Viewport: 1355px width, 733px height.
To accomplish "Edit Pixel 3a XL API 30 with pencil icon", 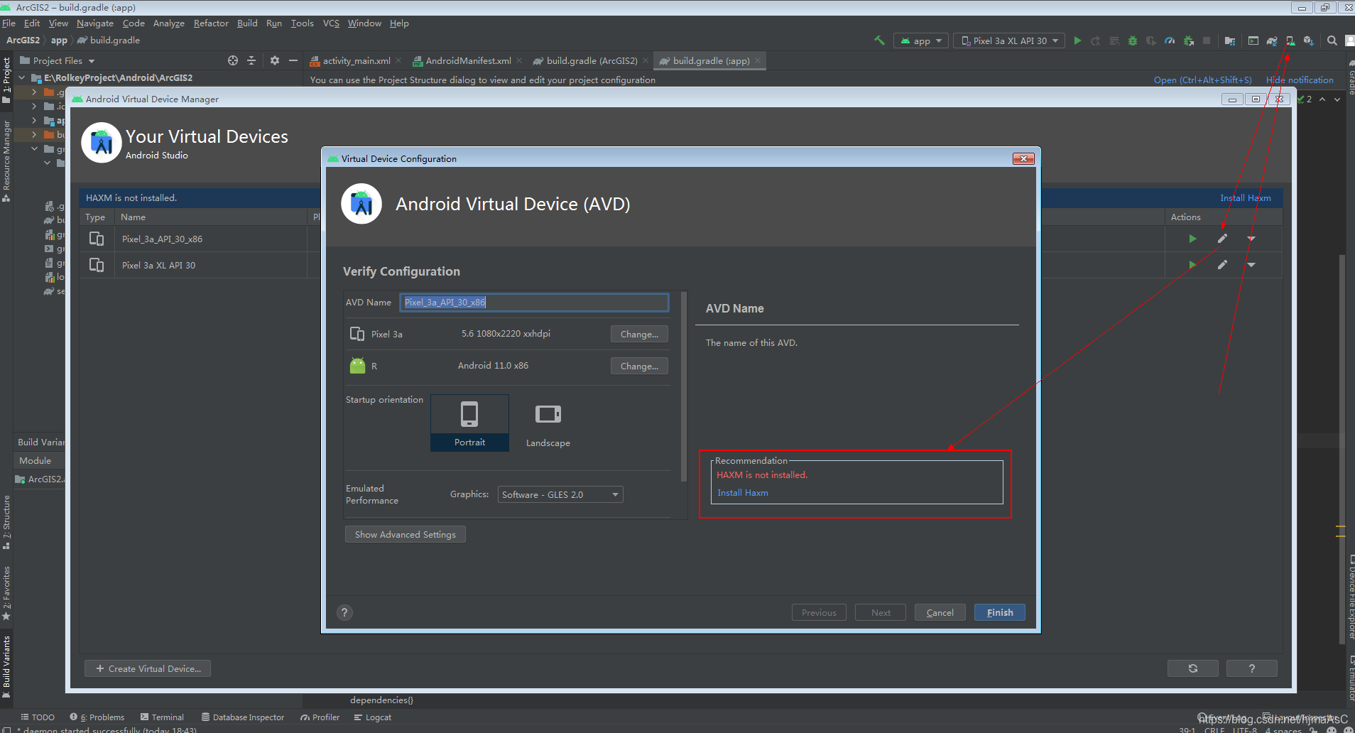I will (x=1222, y=265).
